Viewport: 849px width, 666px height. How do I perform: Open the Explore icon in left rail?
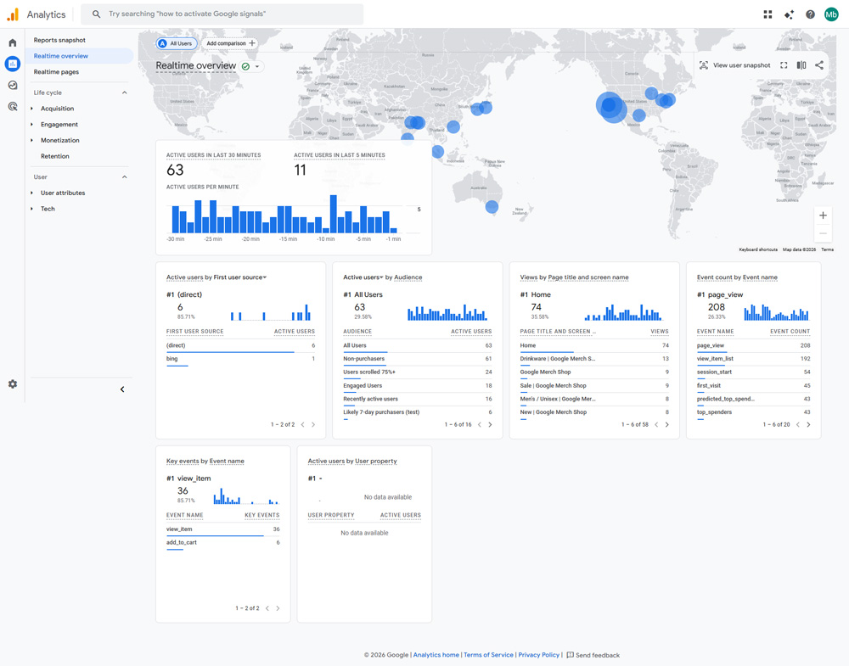coord(13,85)
